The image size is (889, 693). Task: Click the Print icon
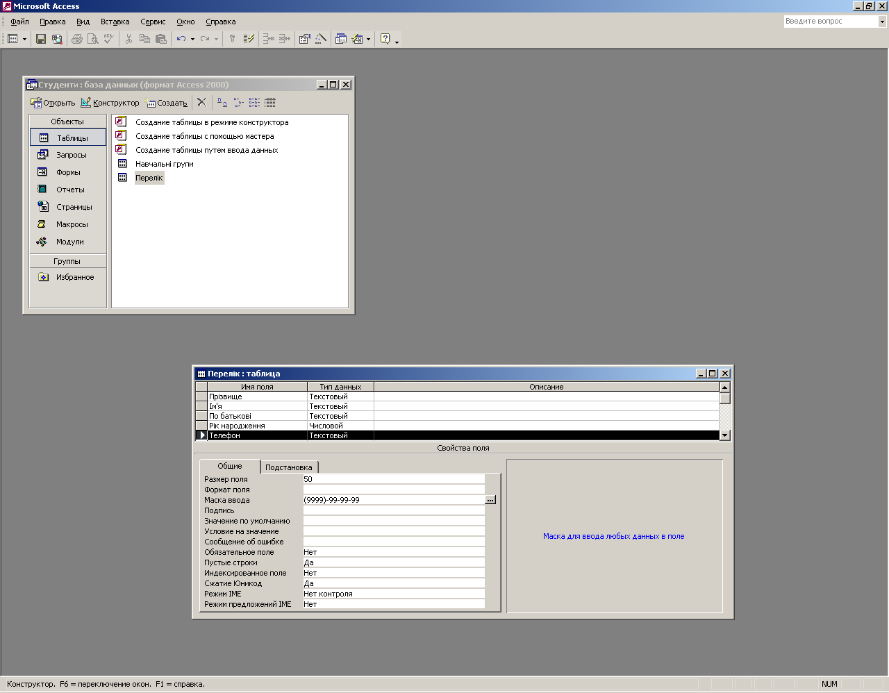[77, 39]
